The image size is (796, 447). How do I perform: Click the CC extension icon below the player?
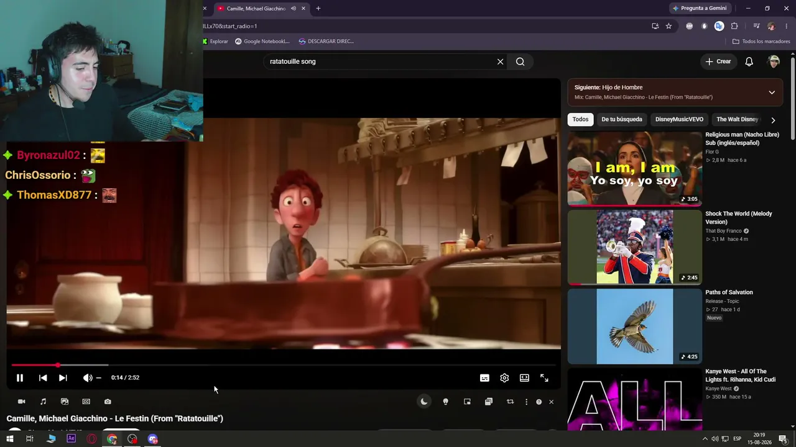pyautogui.click(x=86, y=402)
